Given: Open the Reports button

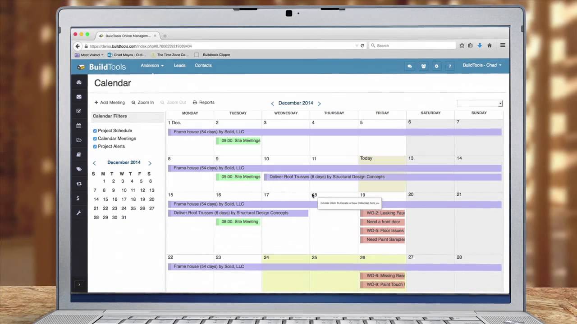Looking at the screenshot, I should pos(204,103).
